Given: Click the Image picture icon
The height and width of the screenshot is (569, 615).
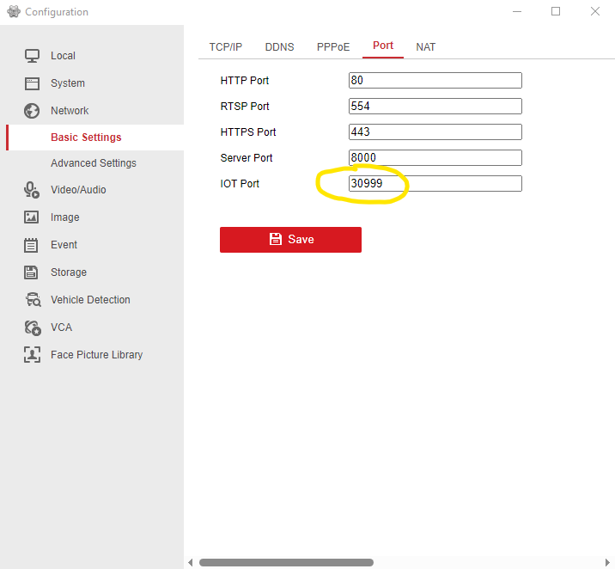Looking at the screenshot, I should (x=32, y=217).
